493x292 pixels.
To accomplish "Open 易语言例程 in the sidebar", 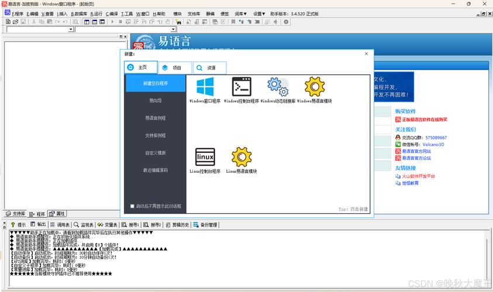I will tap(156, 118).
